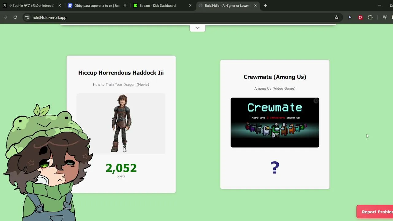The height and width of the screenshot is (221, 393).
Task: Click the Report Problem button
Action: [x=375, y=212]
